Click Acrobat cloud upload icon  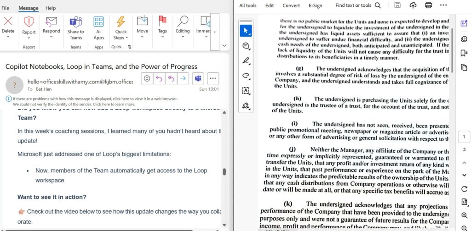(x=413, y=5)
